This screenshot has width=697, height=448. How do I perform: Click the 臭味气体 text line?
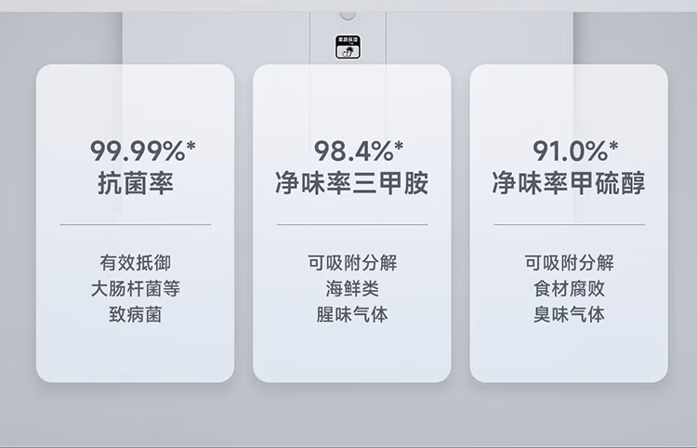click(x=569, y=314)
